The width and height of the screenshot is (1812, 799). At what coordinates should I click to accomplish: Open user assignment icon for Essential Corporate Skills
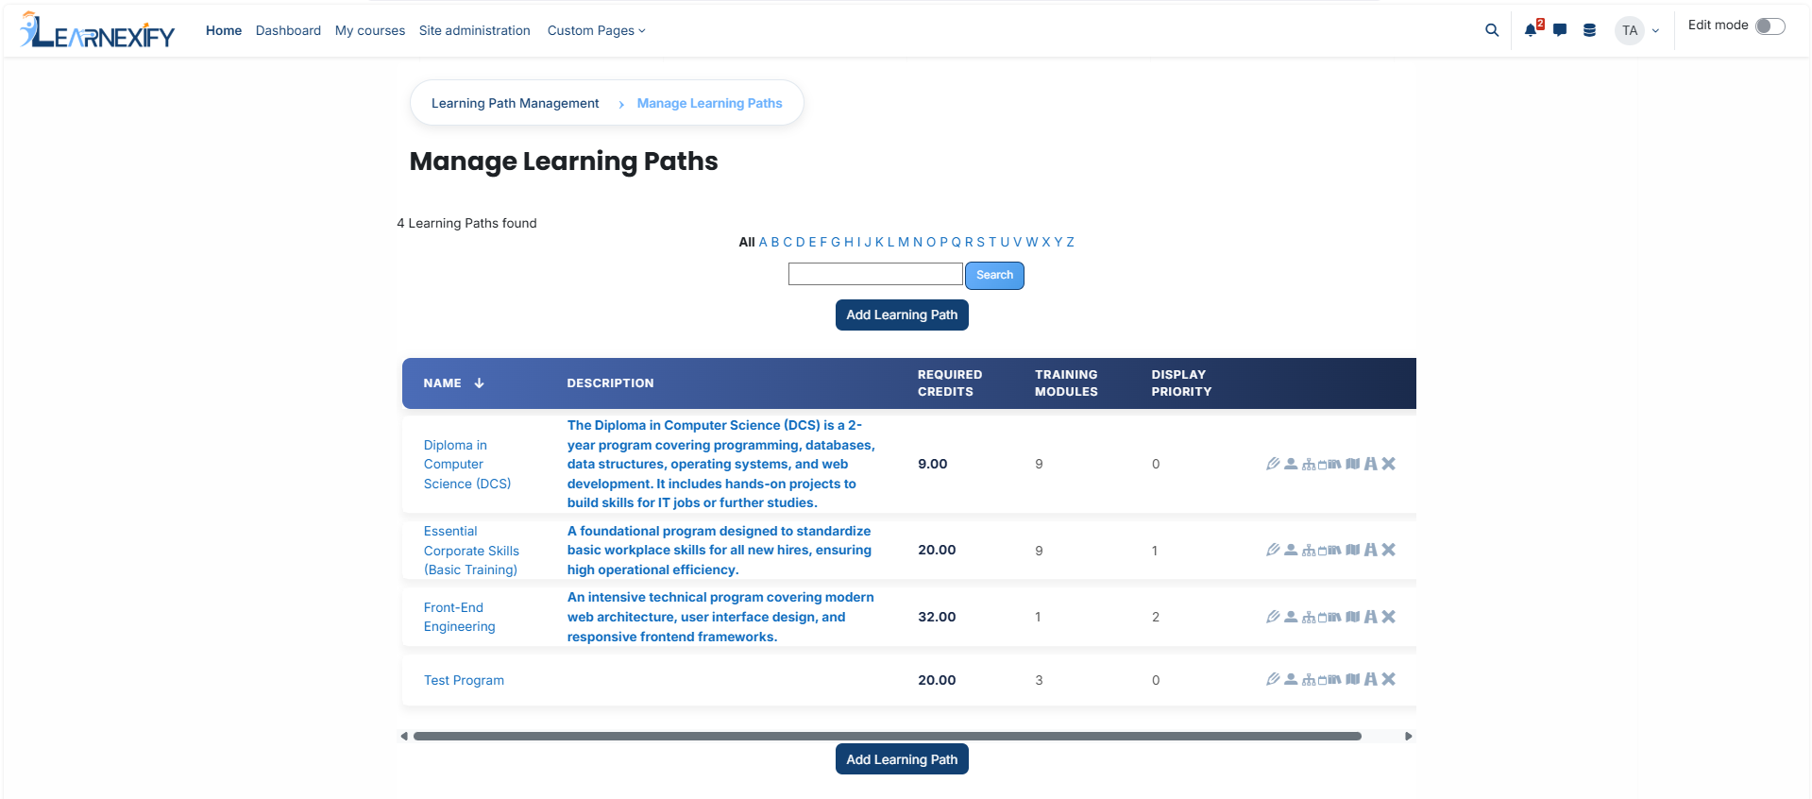click(1291, 550)
